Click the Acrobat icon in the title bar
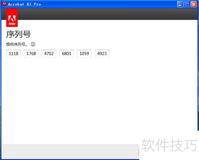Viewport: 199px width, 160px height. click(4, 4)
